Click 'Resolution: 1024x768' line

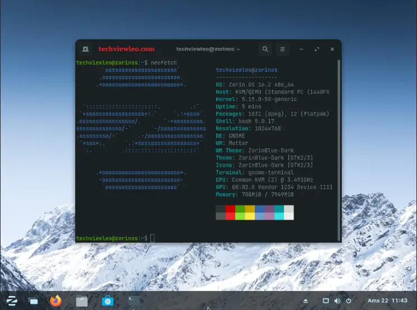pyautogui.click(x=248, y=129)
